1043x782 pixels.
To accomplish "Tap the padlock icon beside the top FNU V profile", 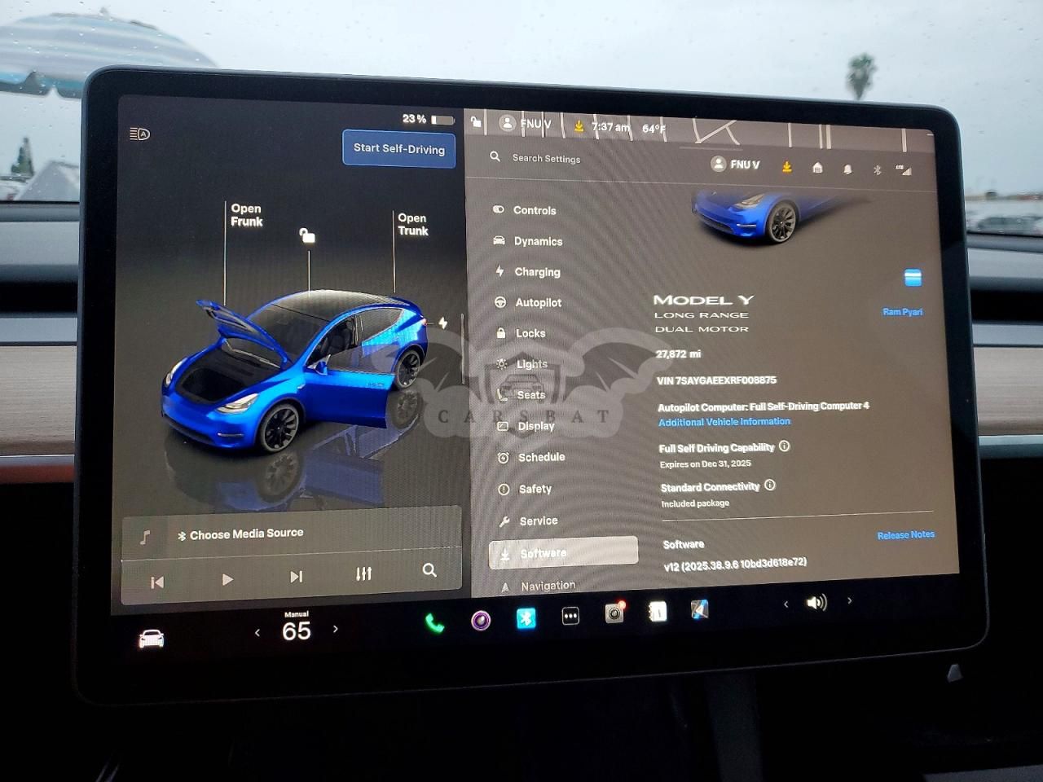I will point(477,122).
